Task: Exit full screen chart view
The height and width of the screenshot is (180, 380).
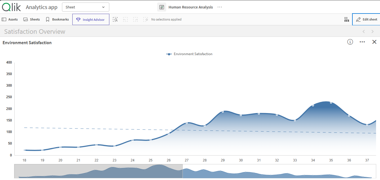Action: tap(374, 42)
